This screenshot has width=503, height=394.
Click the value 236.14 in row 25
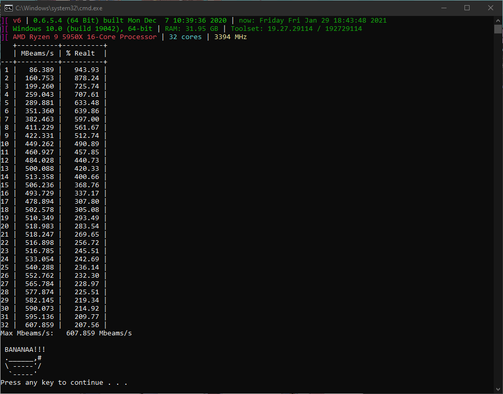click(x=87, y=267)
